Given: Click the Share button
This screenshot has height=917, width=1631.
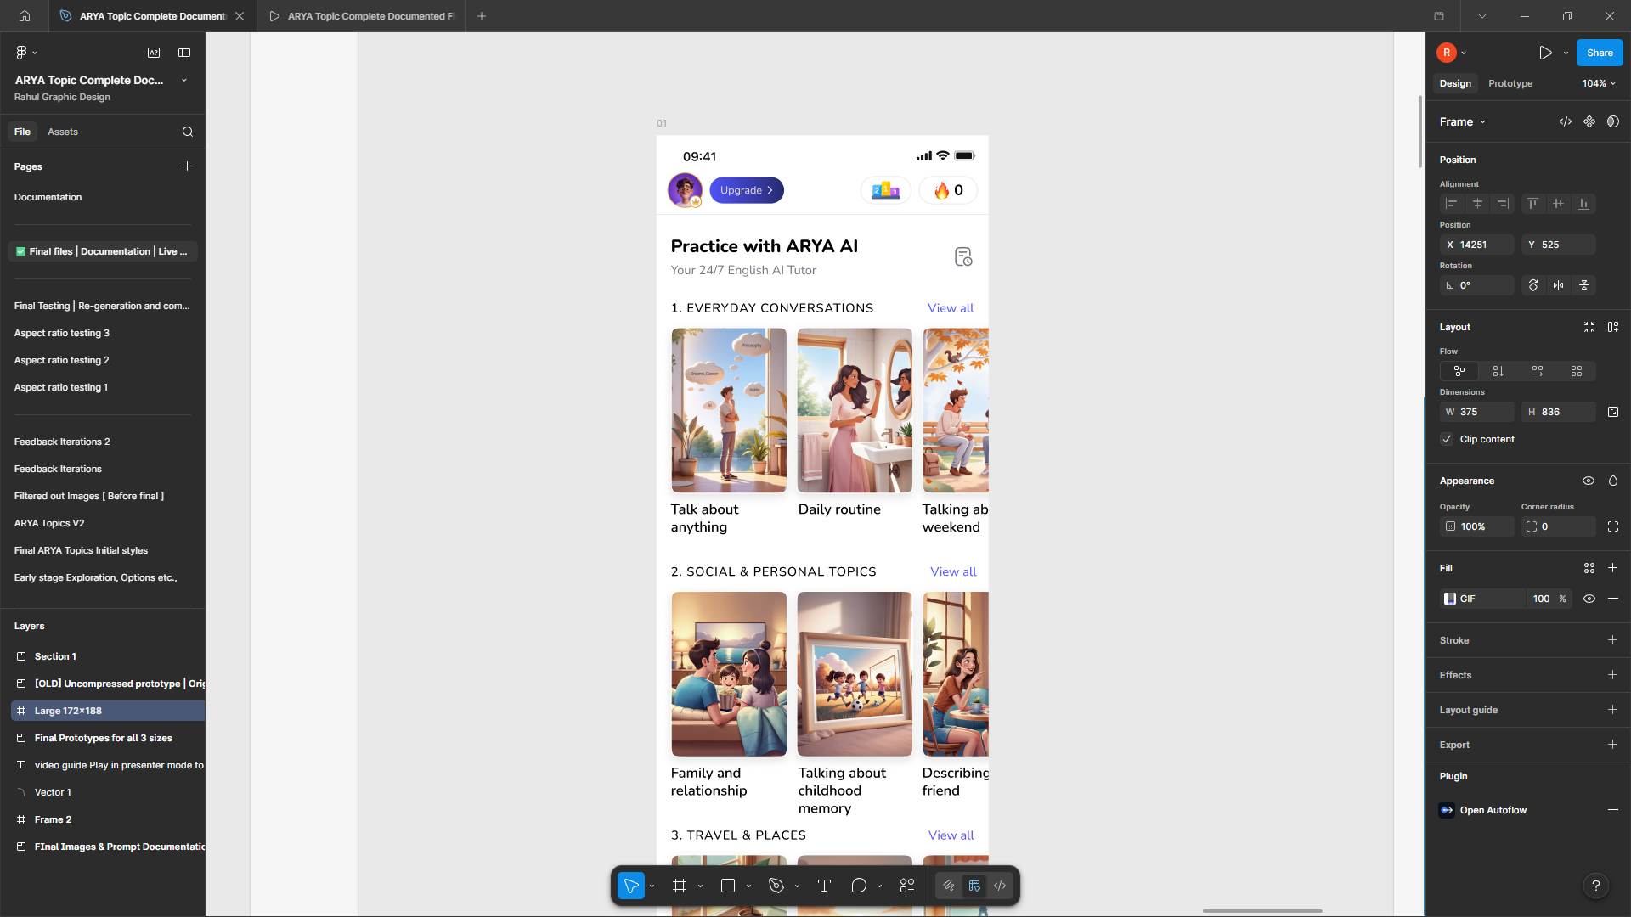Looking at the screenshot, I should 1600,53.
